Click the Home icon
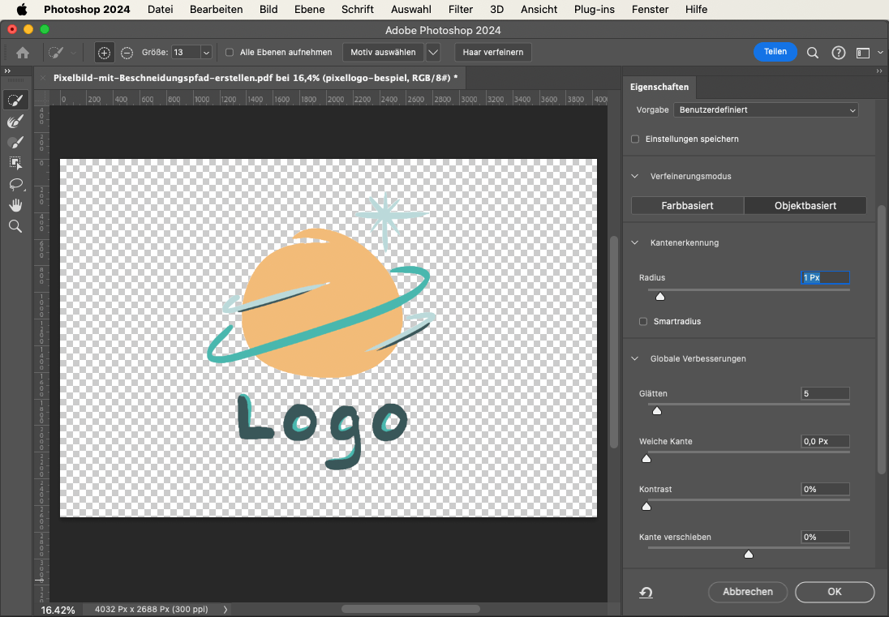 click(x=23, y=53)
